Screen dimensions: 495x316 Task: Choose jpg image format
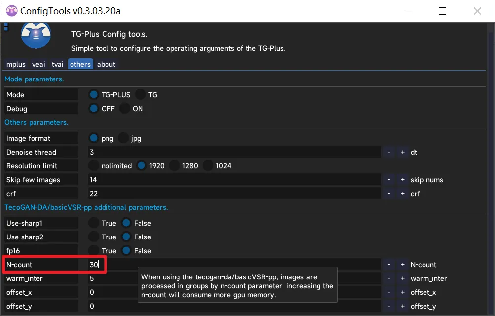coord(123,138)
